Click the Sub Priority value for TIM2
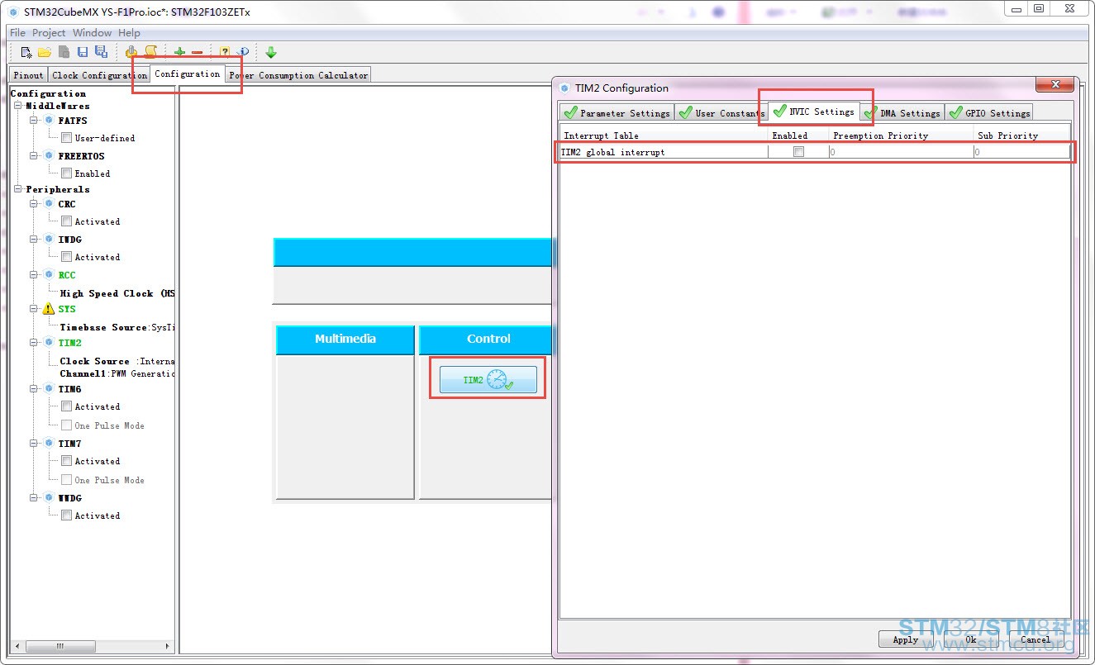 [1021, 152]
